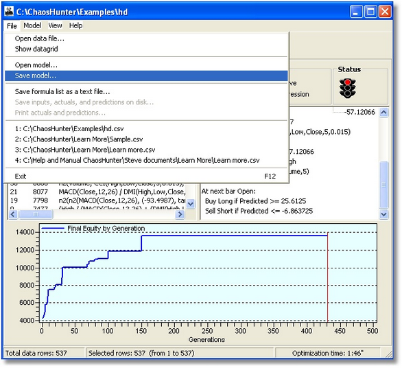Click formula list horizontal scroll right arrow

click(x=180, y=214)
